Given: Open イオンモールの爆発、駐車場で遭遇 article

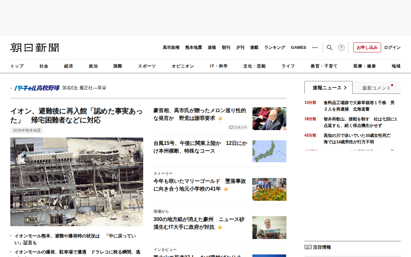Looking at the screenshot, I should (x=77, y=253).
